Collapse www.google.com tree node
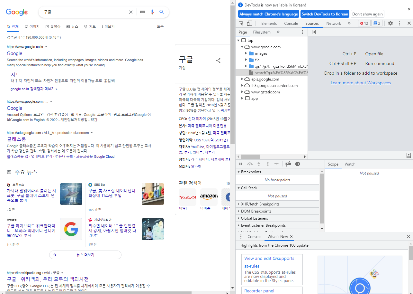The image size is (413, 294). (x=242, y=47)
